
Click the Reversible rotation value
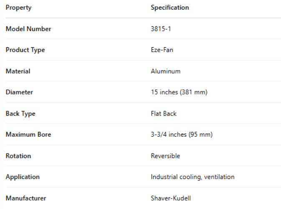tap(165, 156)
